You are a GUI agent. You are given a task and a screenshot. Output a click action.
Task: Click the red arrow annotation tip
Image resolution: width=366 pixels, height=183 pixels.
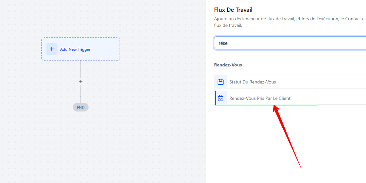[274, 106]
